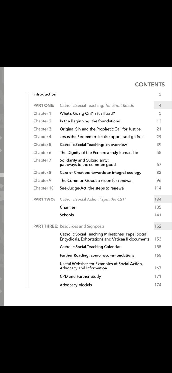Click page number 67
The width and height of the screenshot is (172, 373).
pyautogui.click(x=159, y=165)
